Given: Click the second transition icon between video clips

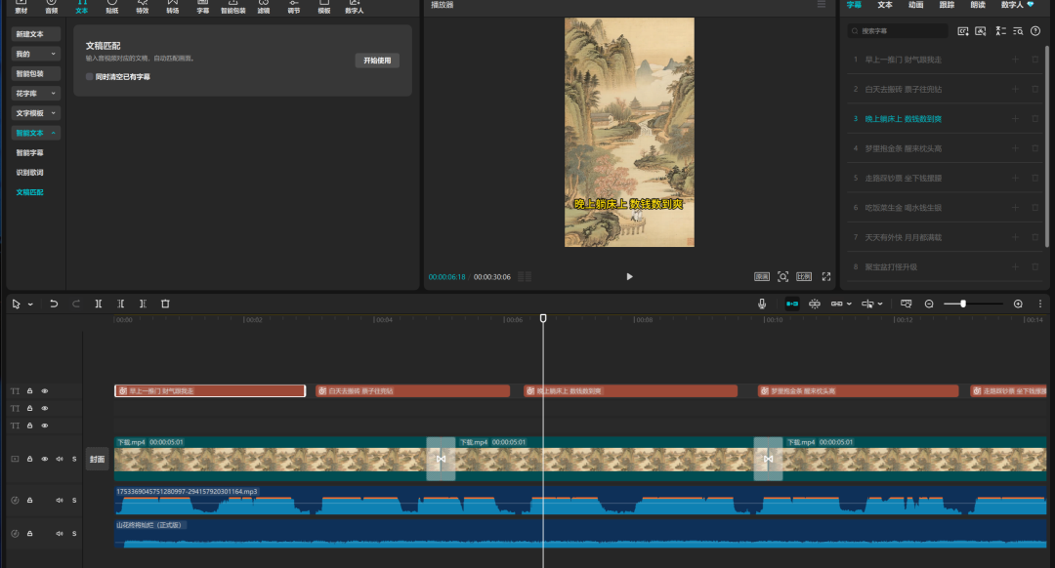Looking at the screenshot, I should (768, 459).
